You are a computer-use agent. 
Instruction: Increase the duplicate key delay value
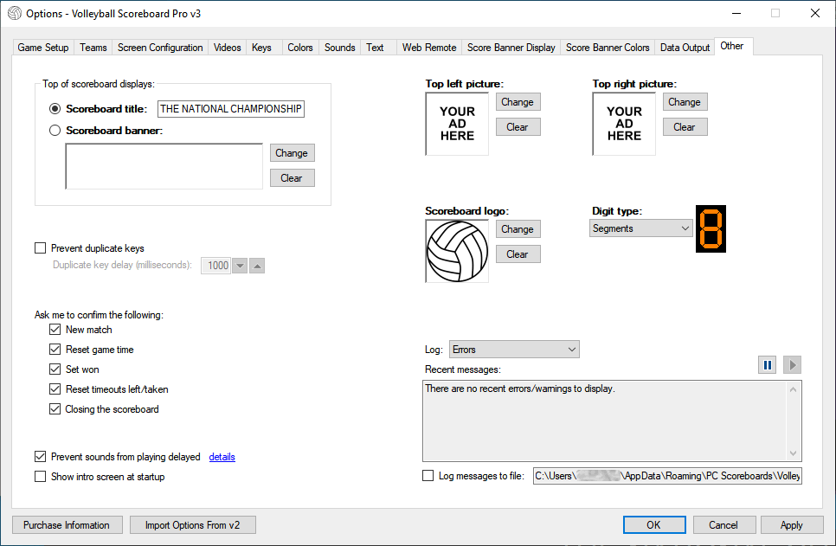point(257,266)
